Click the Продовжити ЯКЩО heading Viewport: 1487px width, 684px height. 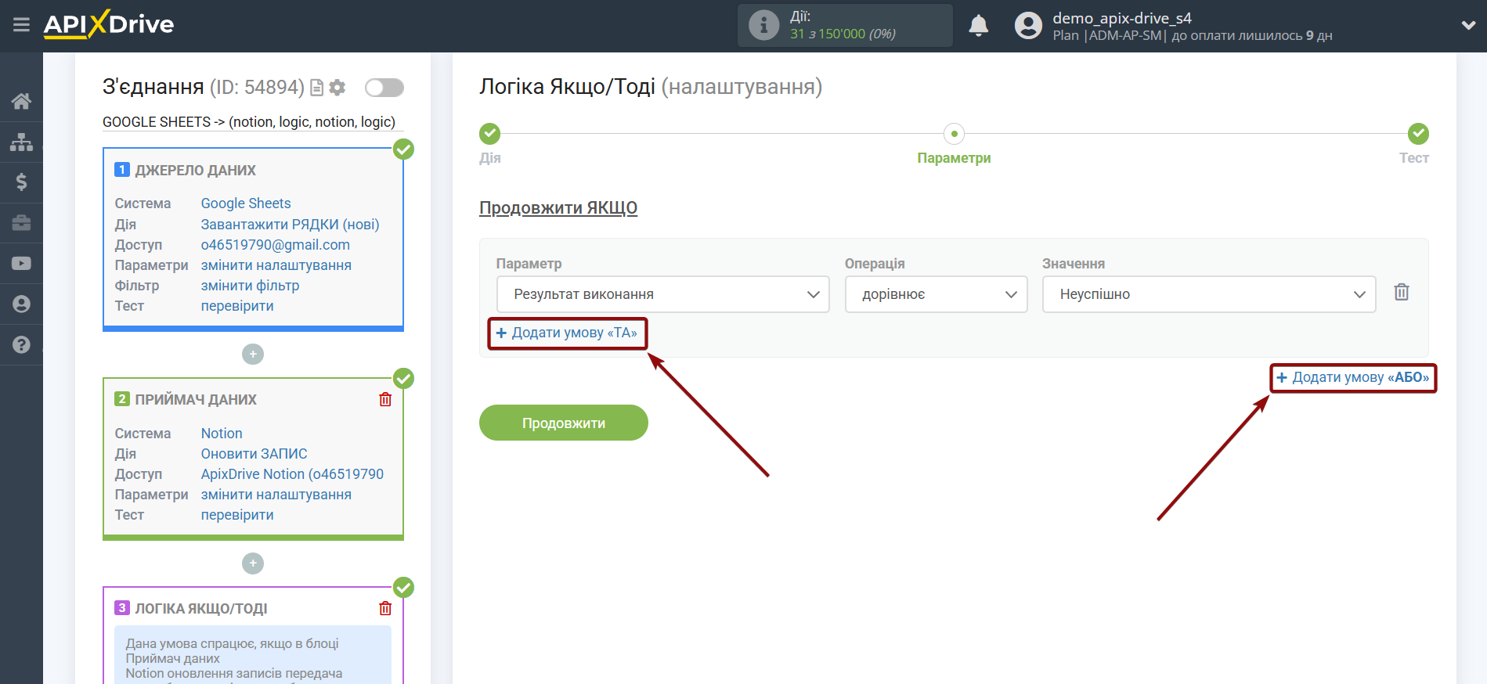[558, 207]
